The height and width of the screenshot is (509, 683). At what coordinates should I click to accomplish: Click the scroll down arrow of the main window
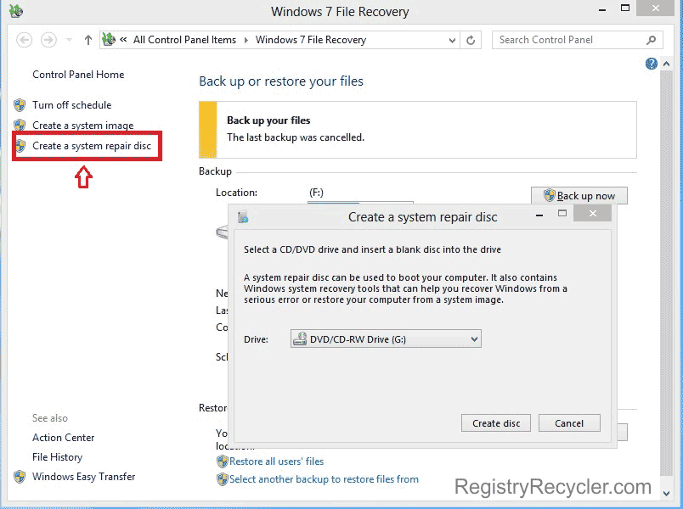pos(666,494)
